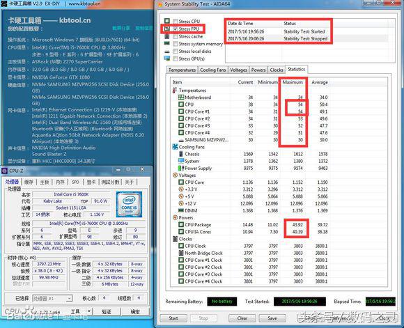Screen dimensions: 404x328
Task: Click the DIMM voltage memory icon
Action: 181,210
